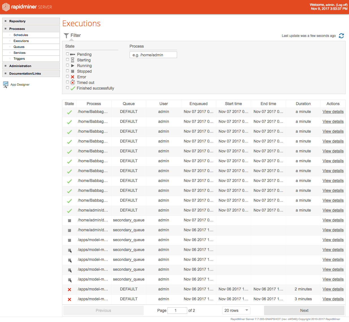Open the 20 rows page-size dropdown
Viewport: 349px width, 322px height.
[236, 310]
